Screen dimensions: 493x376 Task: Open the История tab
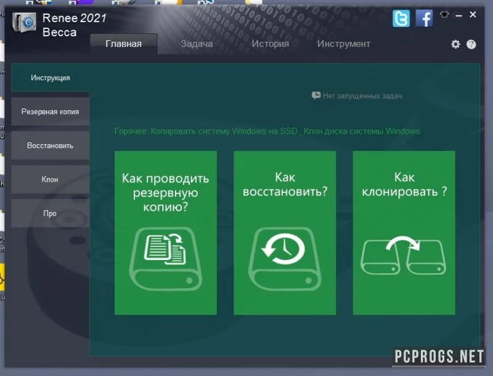click(x=271, y=44)
